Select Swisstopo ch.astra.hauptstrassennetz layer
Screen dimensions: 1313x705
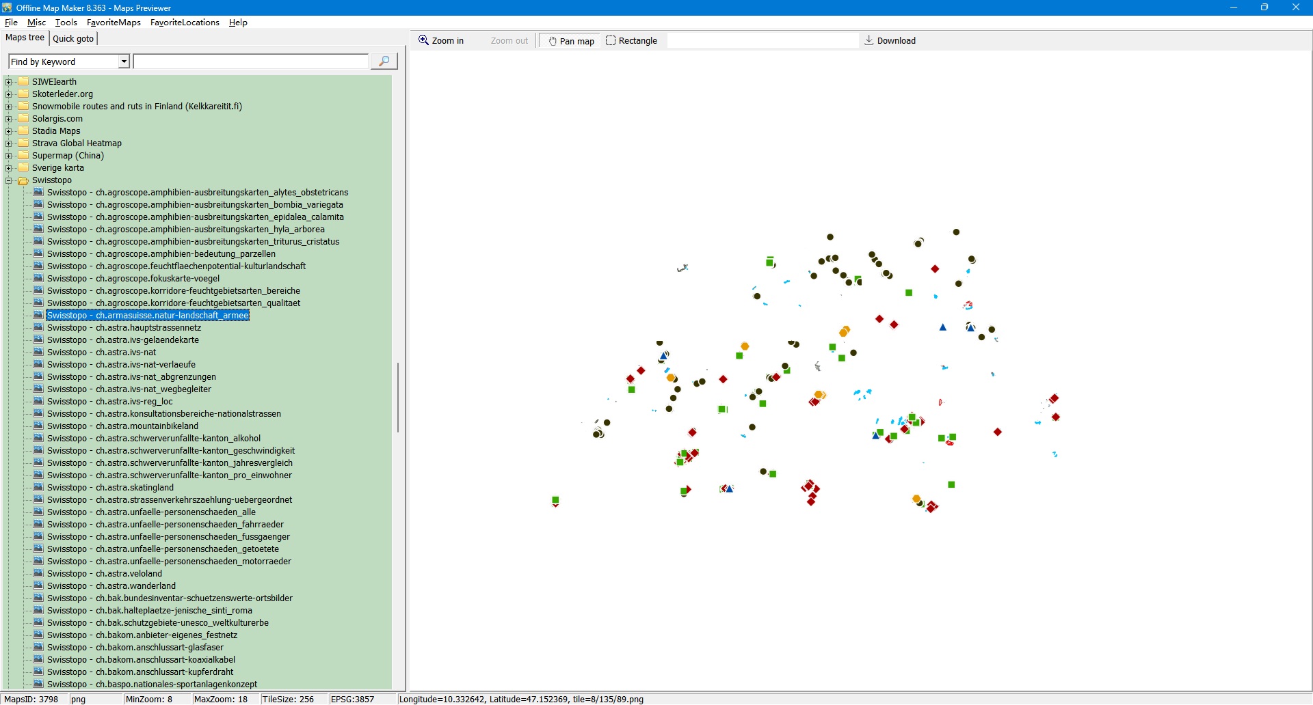tap(124, 328)
